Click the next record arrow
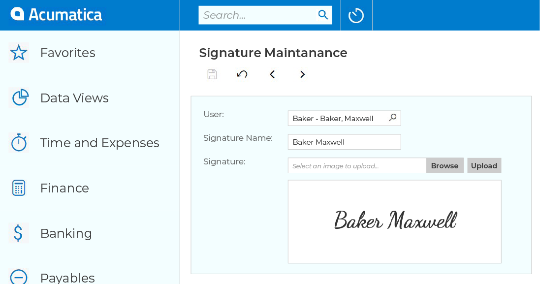The image size is (540, 284). tap(302, 74)
